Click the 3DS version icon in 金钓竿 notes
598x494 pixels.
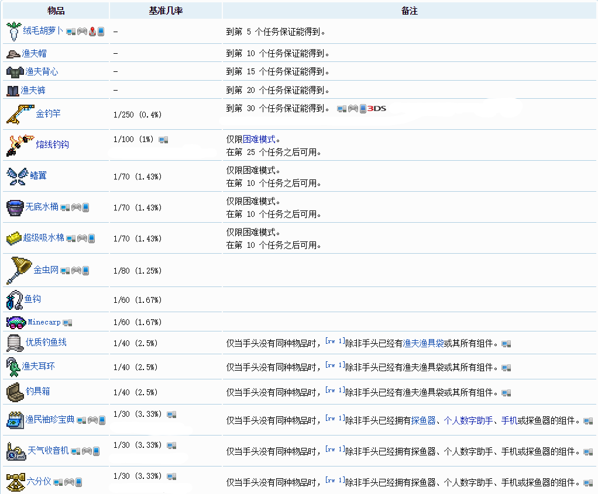(x=377, y=109)
